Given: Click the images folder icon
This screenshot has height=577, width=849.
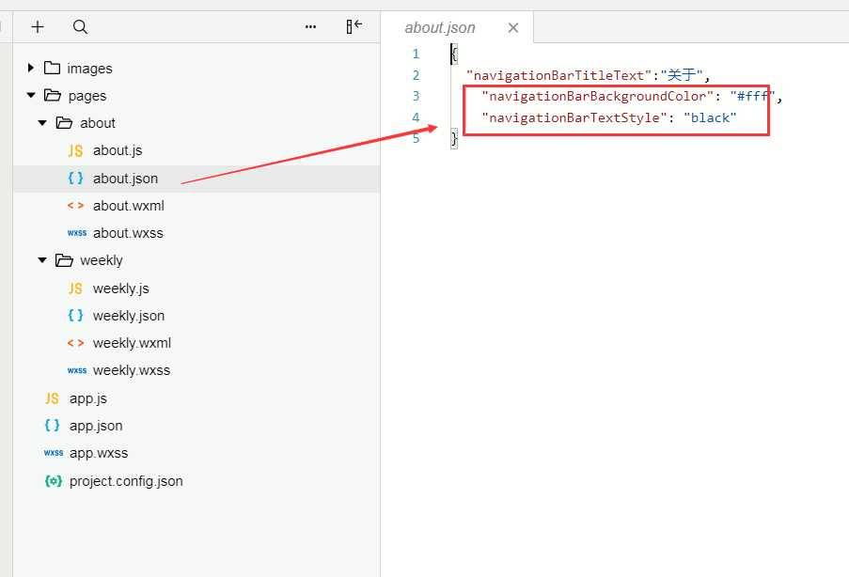Looking at the screenshot, I should [x=52, y=68].
